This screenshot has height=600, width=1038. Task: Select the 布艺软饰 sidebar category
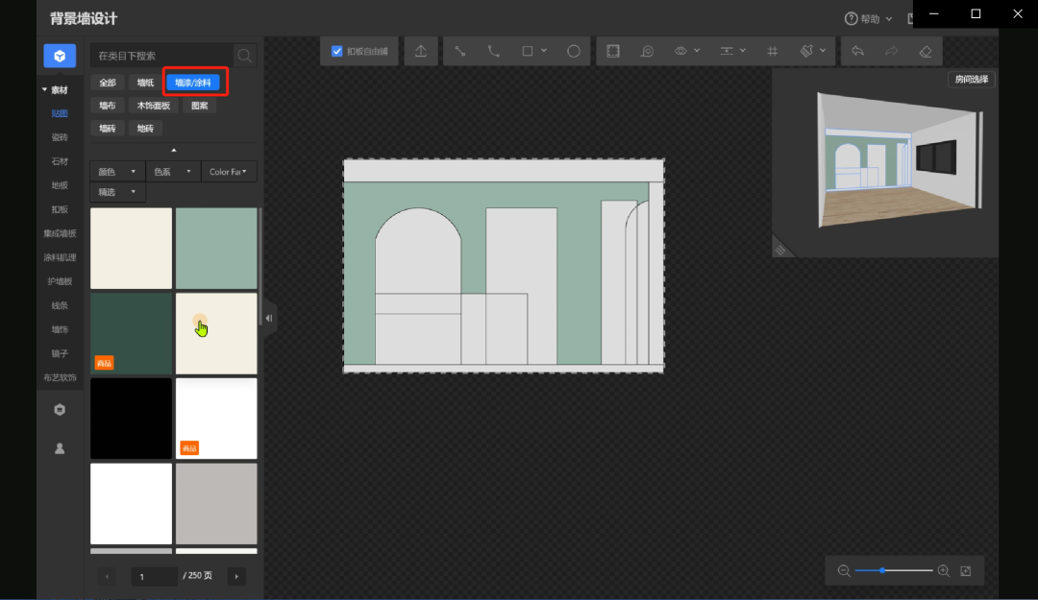click(x=60, y=377)
